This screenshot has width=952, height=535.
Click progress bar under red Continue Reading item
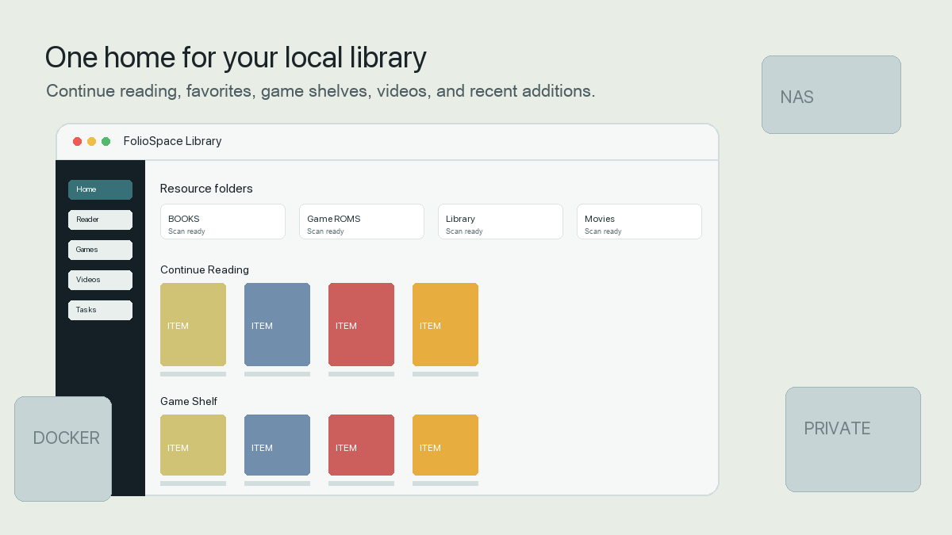coord(361,374)
